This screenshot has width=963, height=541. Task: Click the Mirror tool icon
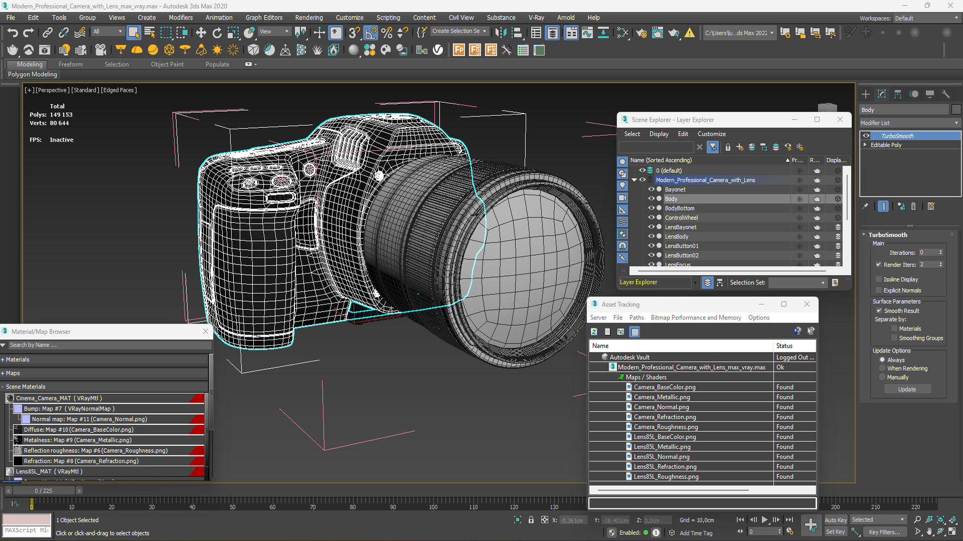501,33
